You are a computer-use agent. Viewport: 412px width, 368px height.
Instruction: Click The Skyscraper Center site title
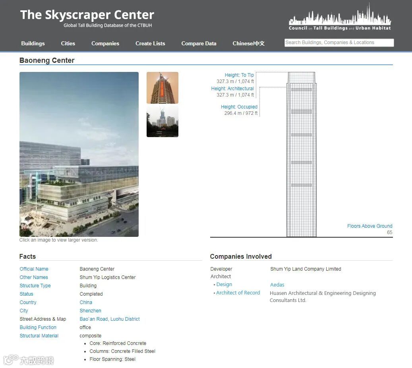point(87,15)
